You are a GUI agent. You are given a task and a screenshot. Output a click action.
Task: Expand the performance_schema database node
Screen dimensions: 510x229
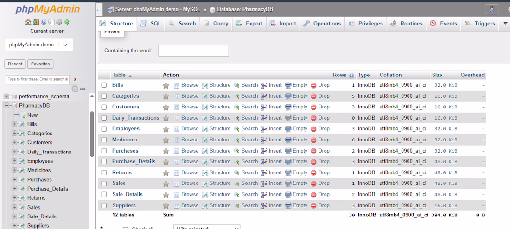point(6,96)
